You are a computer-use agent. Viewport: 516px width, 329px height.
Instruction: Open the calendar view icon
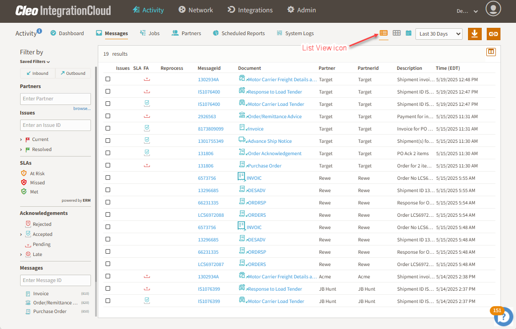(x=409, y=33)
